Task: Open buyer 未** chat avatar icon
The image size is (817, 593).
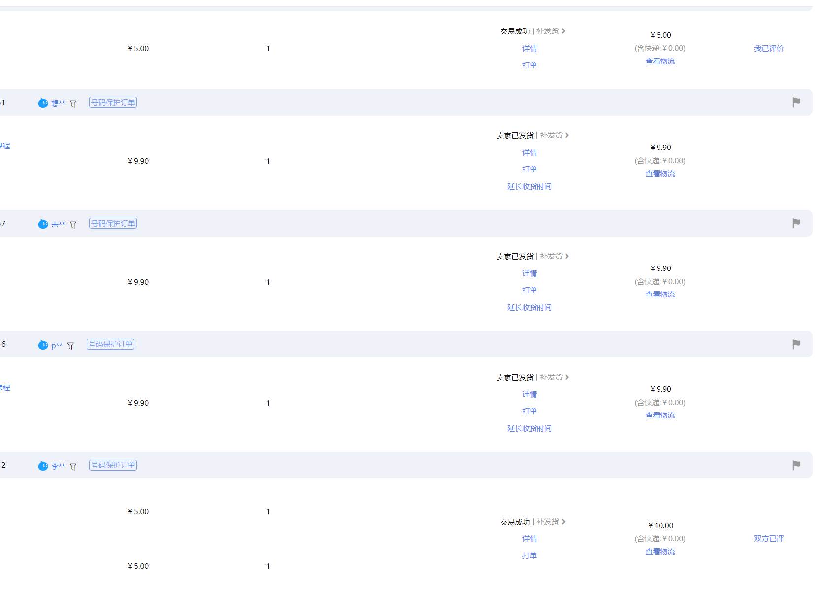Action: pos(43,224)
